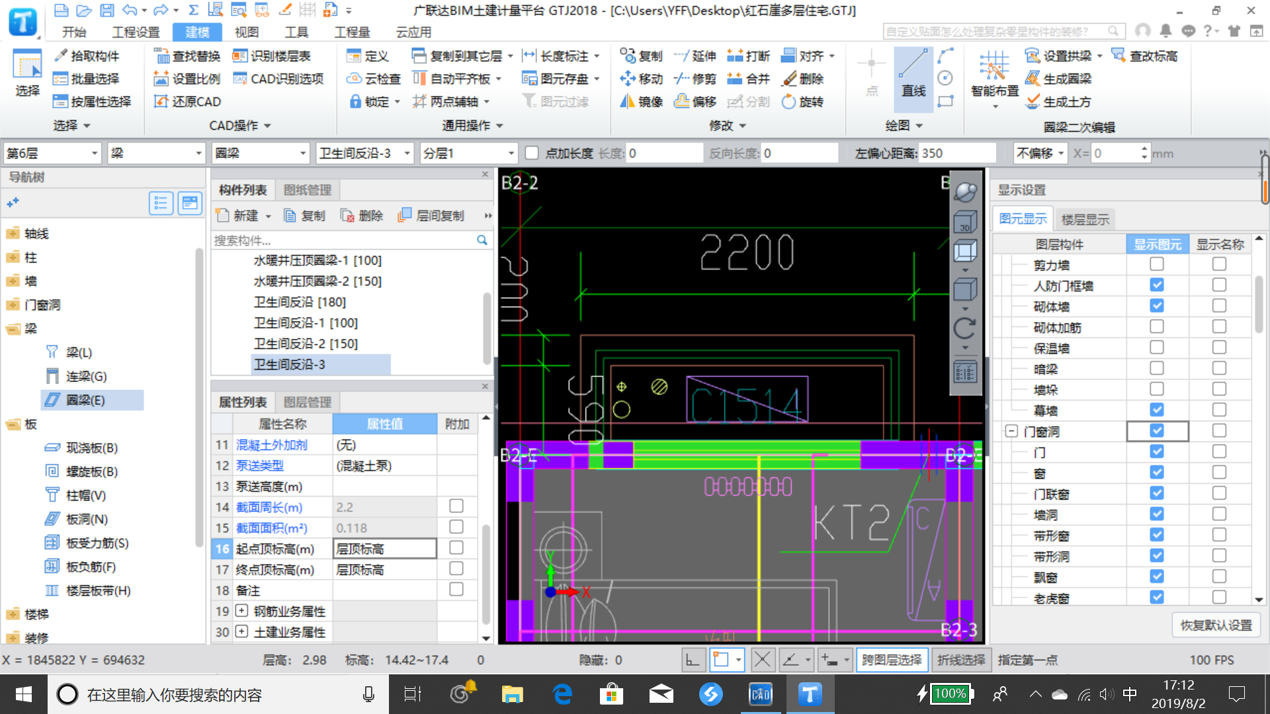
Task: Switch to the 开始 ribbon tab
Action: (x=74, y=32)
